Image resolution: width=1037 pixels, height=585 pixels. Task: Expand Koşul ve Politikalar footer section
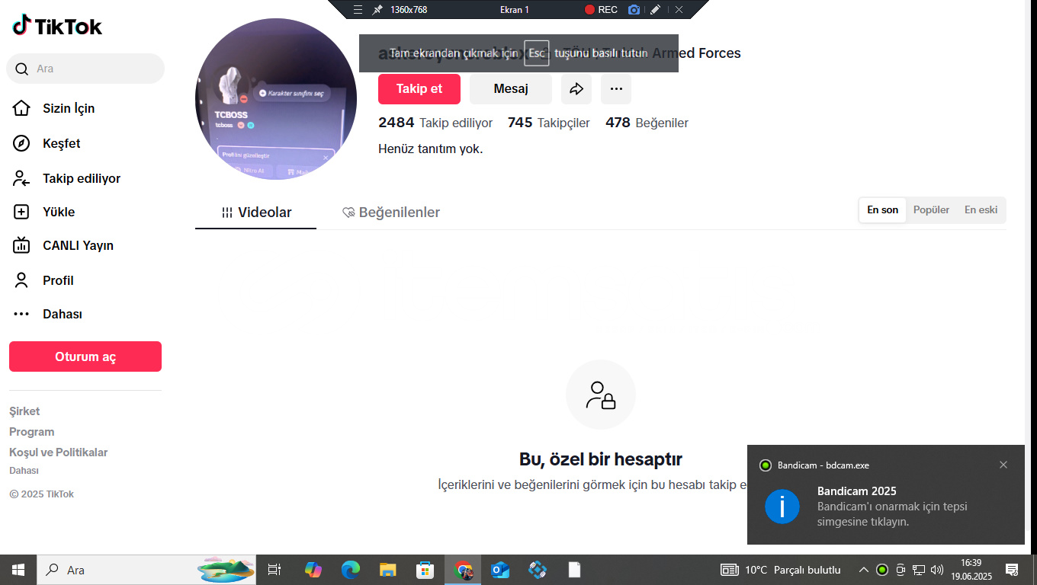tap(58, 452)
